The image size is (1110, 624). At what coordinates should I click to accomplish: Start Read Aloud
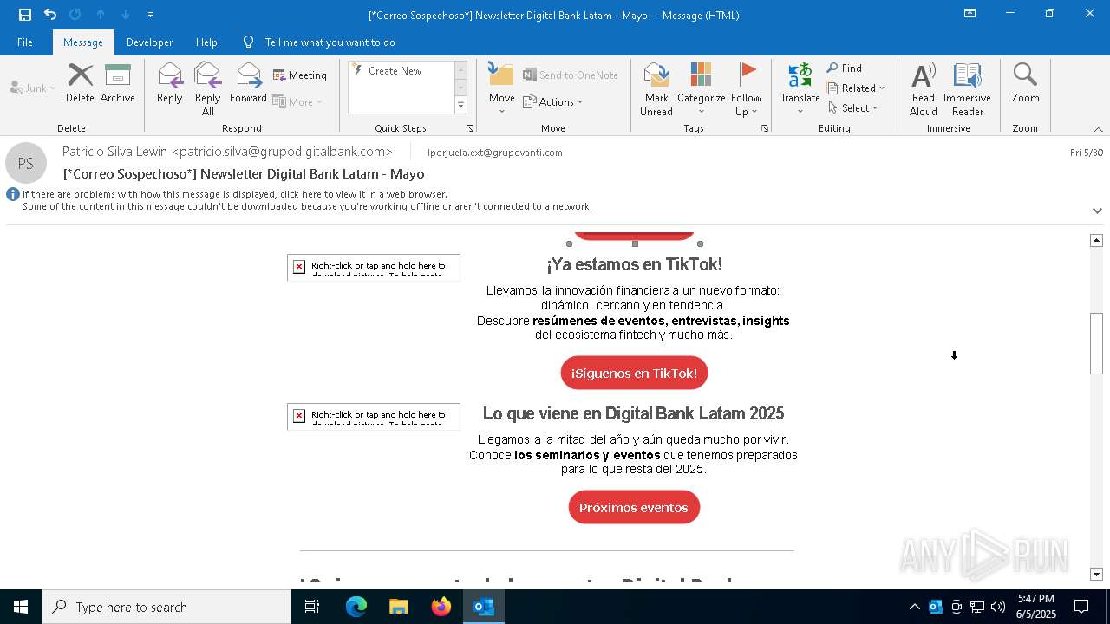point(923,89)
